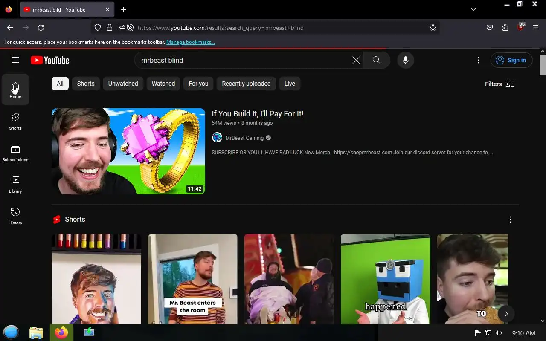Open Shorts from the sidebar
This screenshot has height=341, width=546.
tap(15, 121)
